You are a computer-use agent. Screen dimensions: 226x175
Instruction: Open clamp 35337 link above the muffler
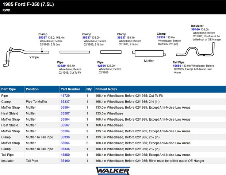pos(161,38)
